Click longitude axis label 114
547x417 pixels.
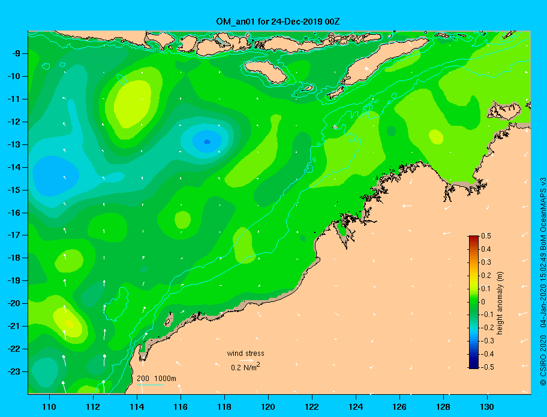coord(137,407)
